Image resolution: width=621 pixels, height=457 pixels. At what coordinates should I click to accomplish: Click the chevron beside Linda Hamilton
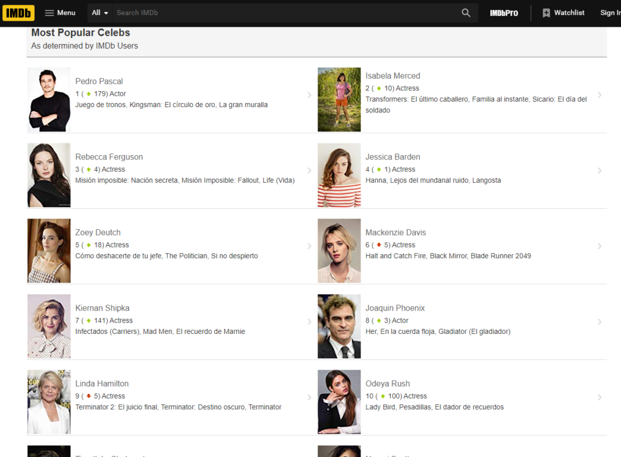(309, 397)
